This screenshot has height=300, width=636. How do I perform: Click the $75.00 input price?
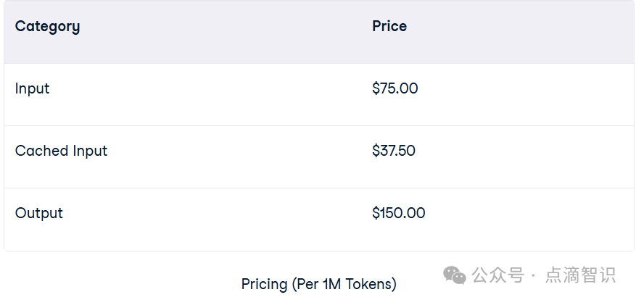point(395,88)
